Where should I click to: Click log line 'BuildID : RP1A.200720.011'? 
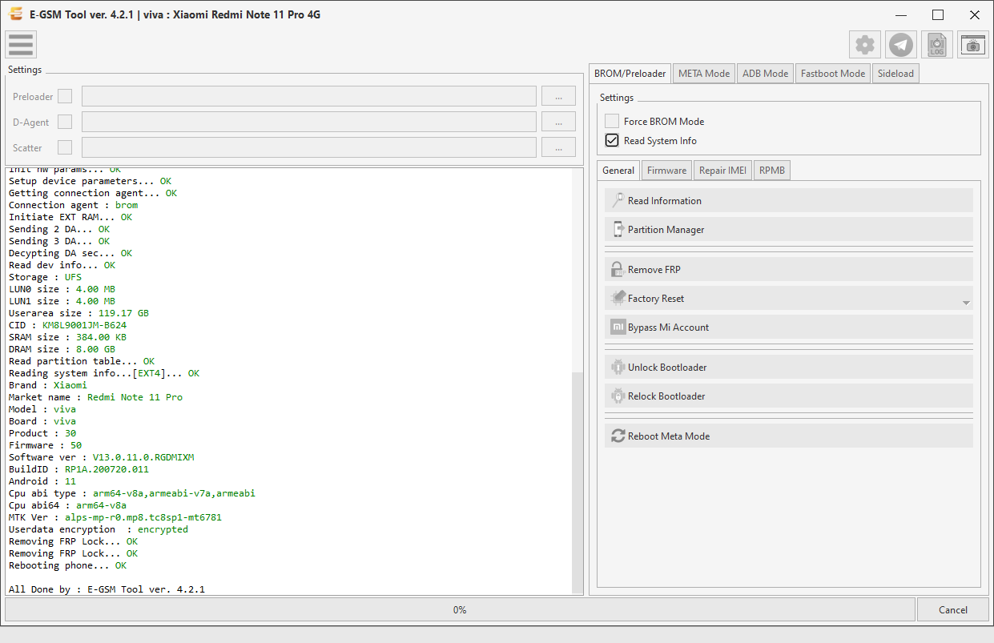point(79,469)
